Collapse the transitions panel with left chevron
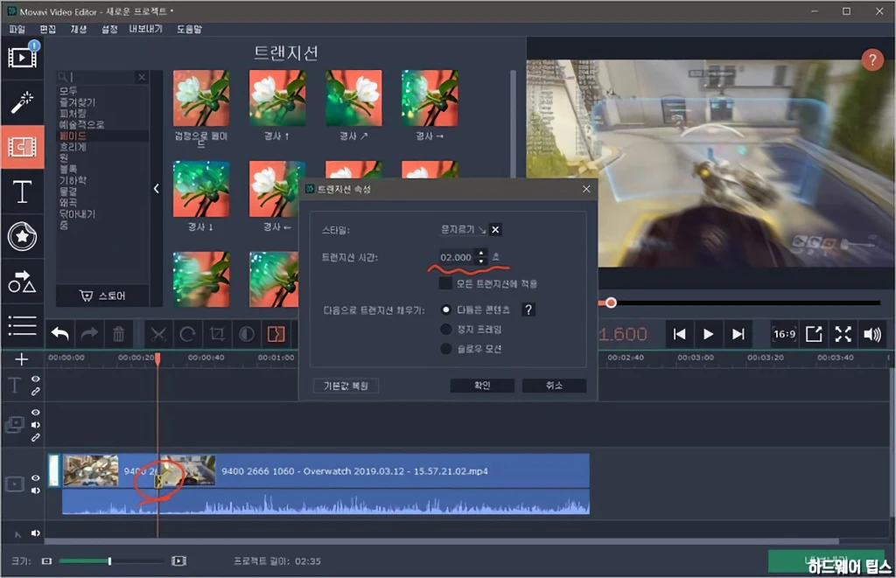This screenshot has width=896, height=578. tap(156, 189)
